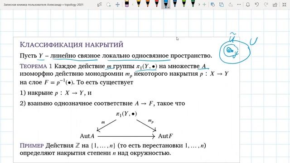Add a new pen with plus button
Viewport: 290px width, 163px height.
(x=204, y=5)
